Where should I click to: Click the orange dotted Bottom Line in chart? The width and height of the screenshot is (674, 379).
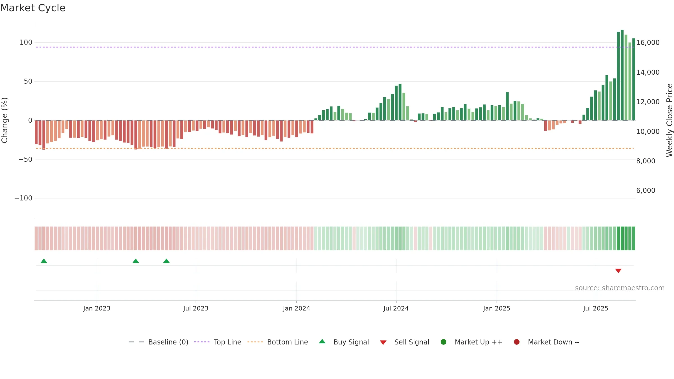pos(335,148)
